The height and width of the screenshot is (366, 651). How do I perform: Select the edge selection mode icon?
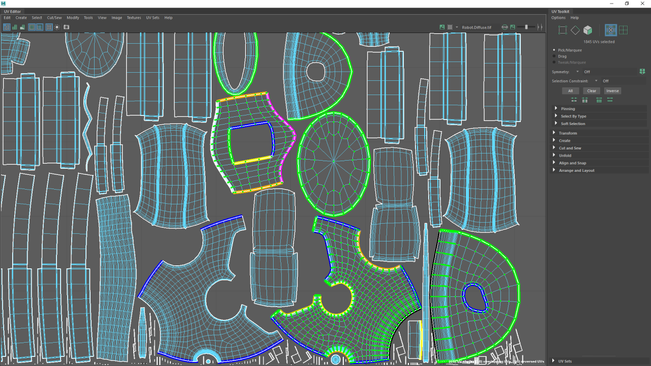[575, 30]
